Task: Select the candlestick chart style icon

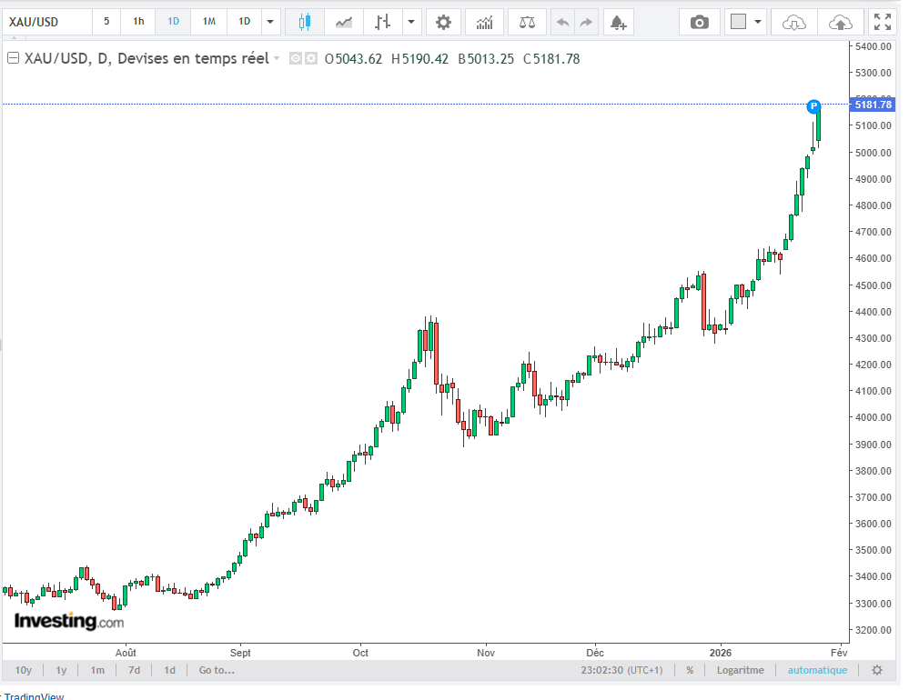Action: tap(304, 22)
